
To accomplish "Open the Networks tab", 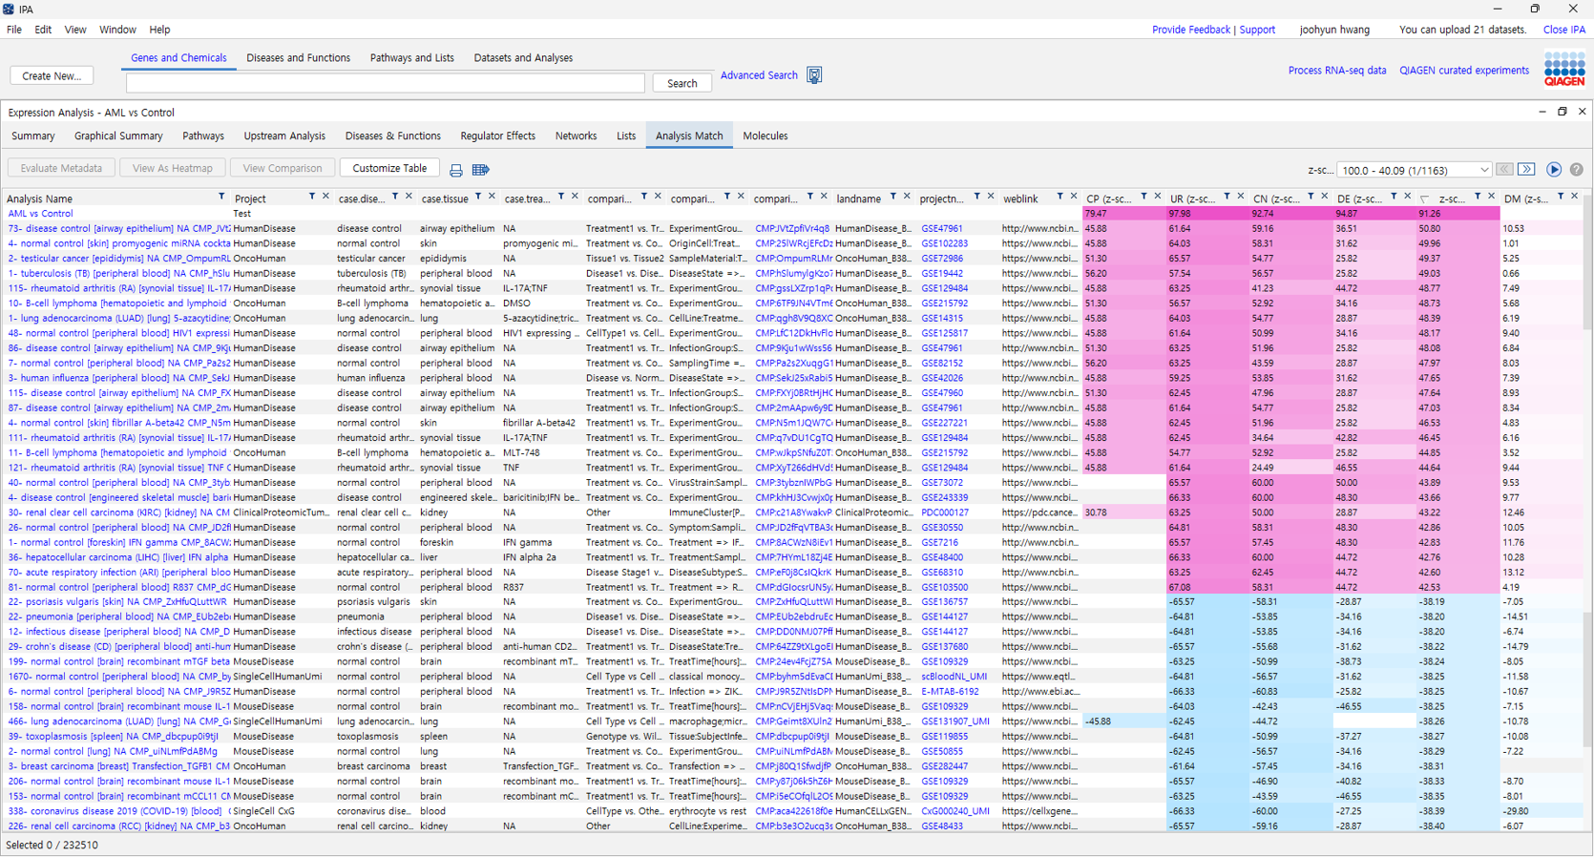I will tap(576, 136).
